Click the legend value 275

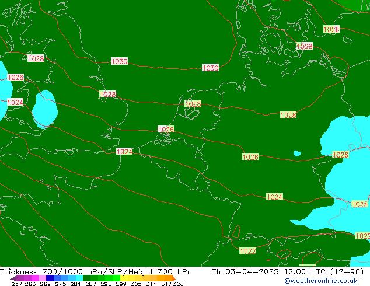click(61, 284)
